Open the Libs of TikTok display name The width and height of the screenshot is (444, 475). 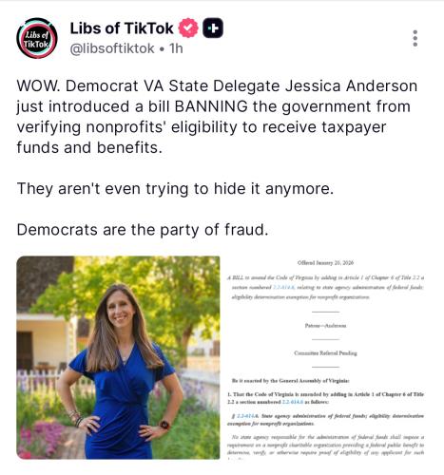122,28
